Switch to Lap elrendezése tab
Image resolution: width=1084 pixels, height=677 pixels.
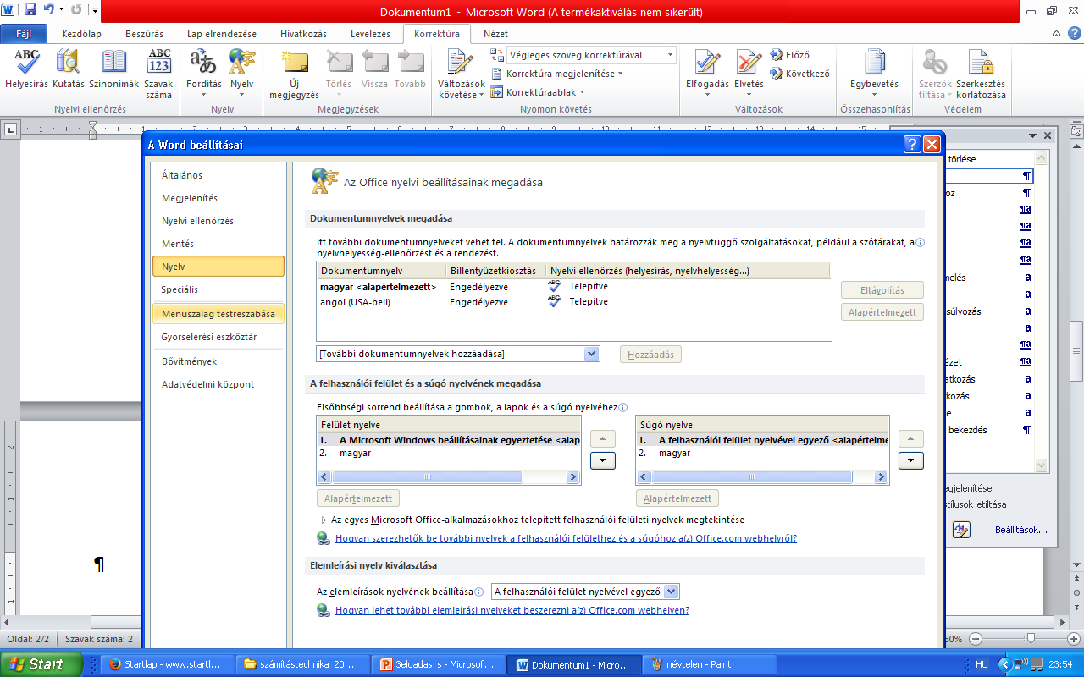(222, 34)
